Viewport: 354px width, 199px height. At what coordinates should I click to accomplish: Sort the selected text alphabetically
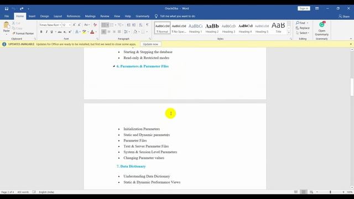140,25
